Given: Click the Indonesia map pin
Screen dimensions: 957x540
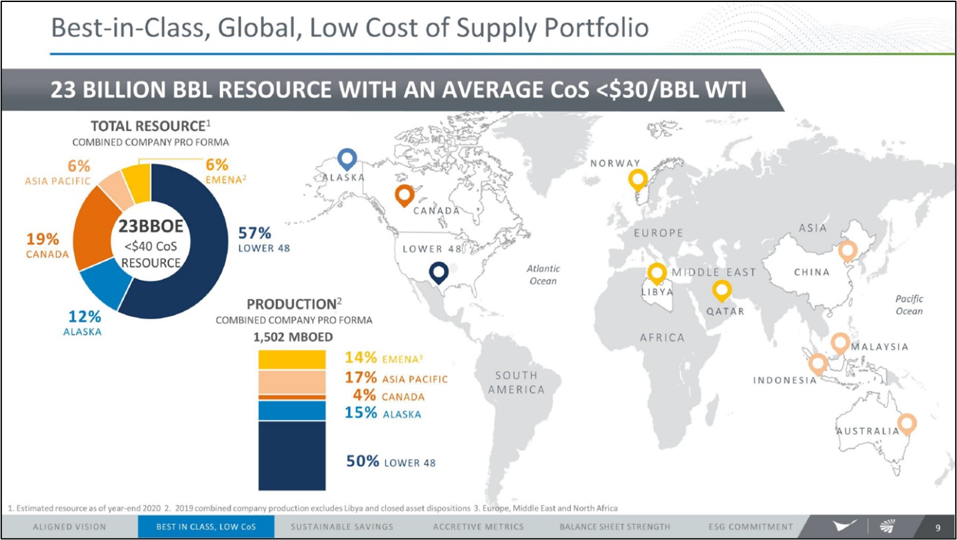Looking at the screenshot, I should (x=818, y=363).
